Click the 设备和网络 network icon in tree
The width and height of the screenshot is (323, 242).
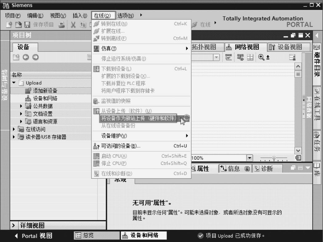point(28,98)
